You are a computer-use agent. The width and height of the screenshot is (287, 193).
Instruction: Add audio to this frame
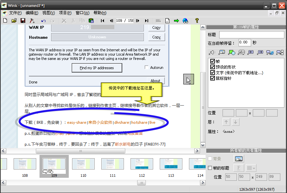coord(212,53)
